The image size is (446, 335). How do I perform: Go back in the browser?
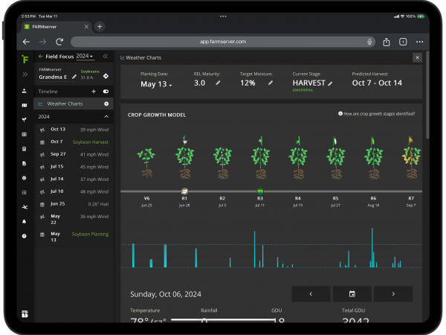click(x=26, y=42)
